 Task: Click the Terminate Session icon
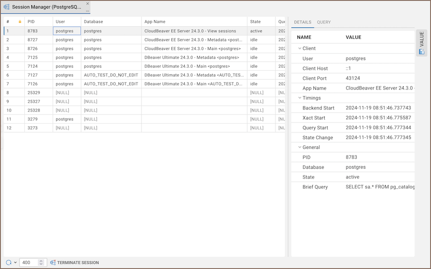click(x=53, y=263)
